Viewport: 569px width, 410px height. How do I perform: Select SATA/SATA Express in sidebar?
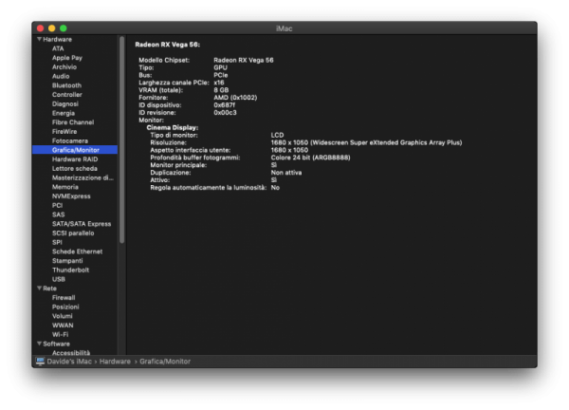click(x=82, y=224)
